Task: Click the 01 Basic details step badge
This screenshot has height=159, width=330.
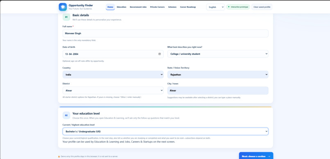Action: (x=66, y=17)
